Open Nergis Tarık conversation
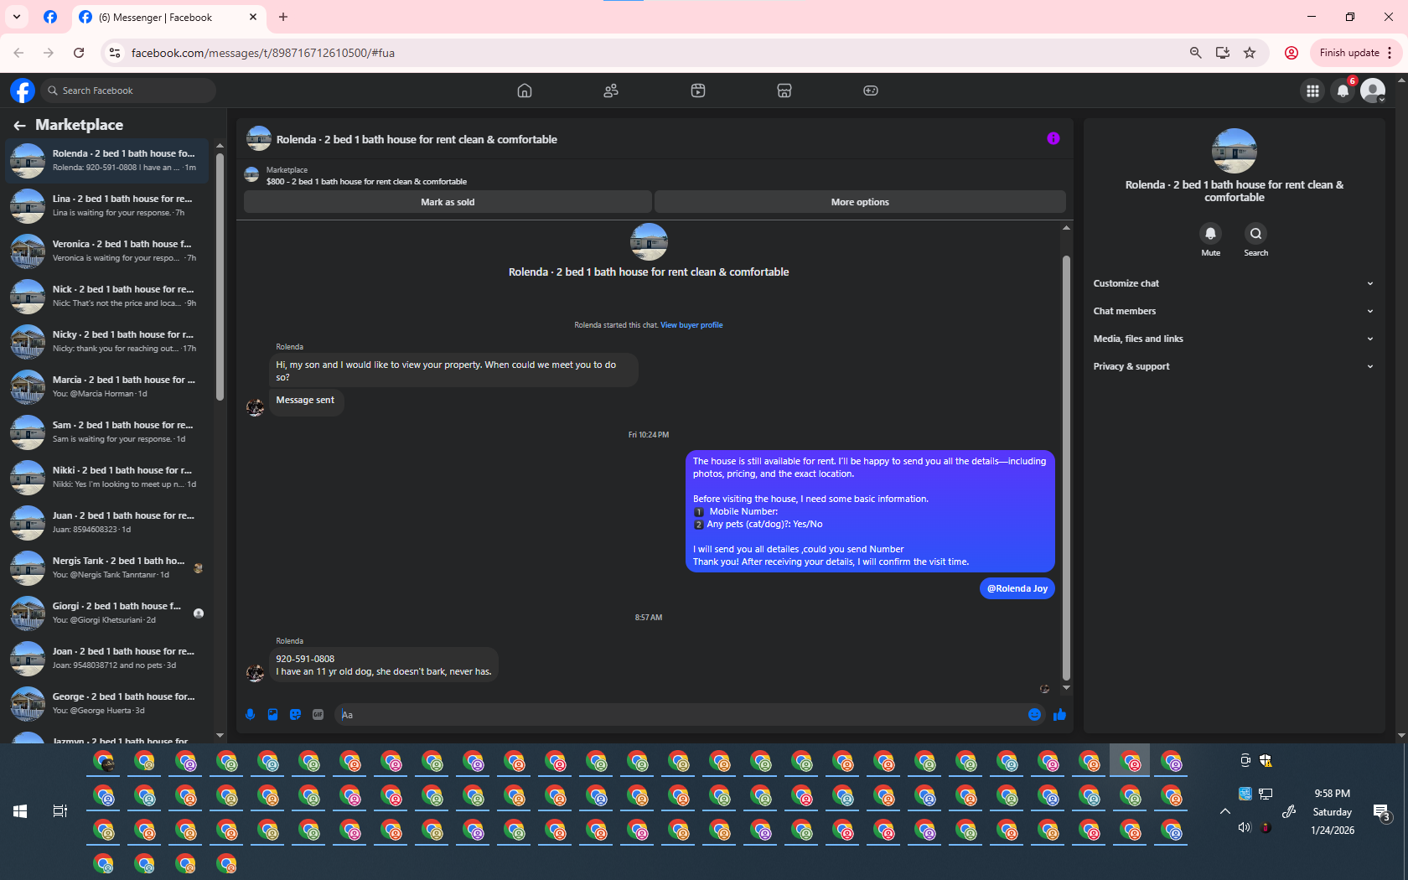Viewport: 1408px width, 880px height. pyautogui.click(x=107, y=567)
